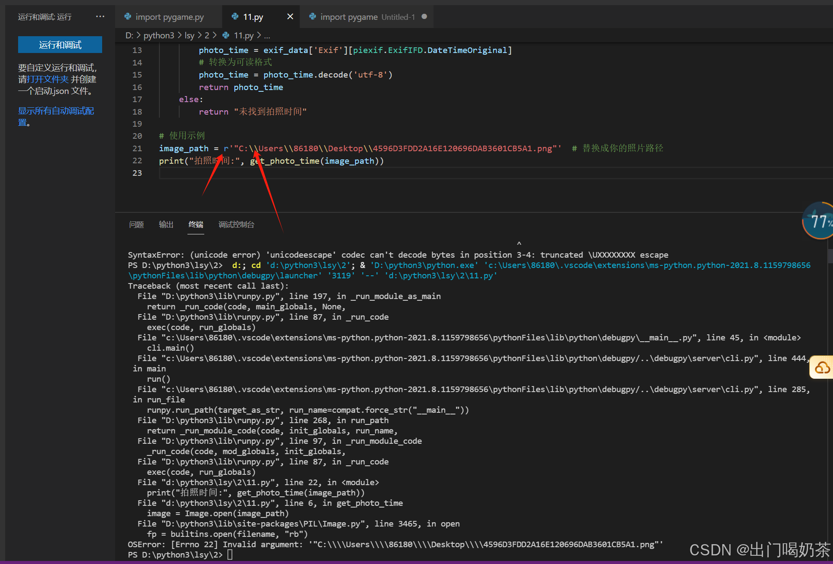Click the orange cloud icon at the right edge
The width and height of the screenshot is (833, 564).
click(822, 368)
